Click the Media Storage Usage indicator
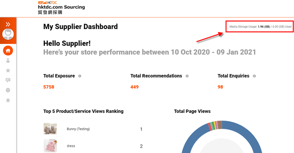 [260, 27]
